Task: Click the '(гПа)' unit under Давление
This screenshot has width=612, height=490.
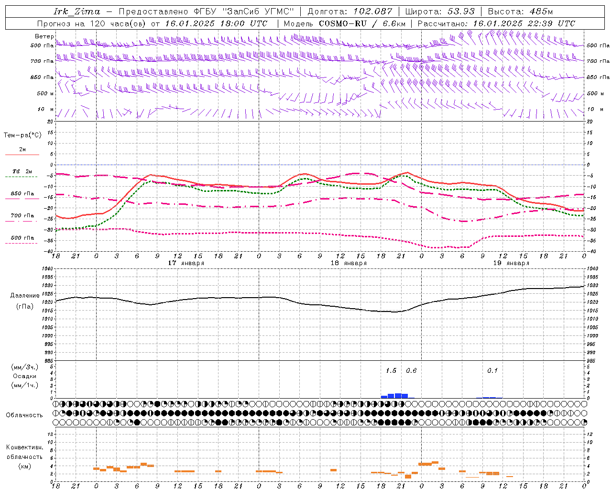Action: tap(25, 307)
